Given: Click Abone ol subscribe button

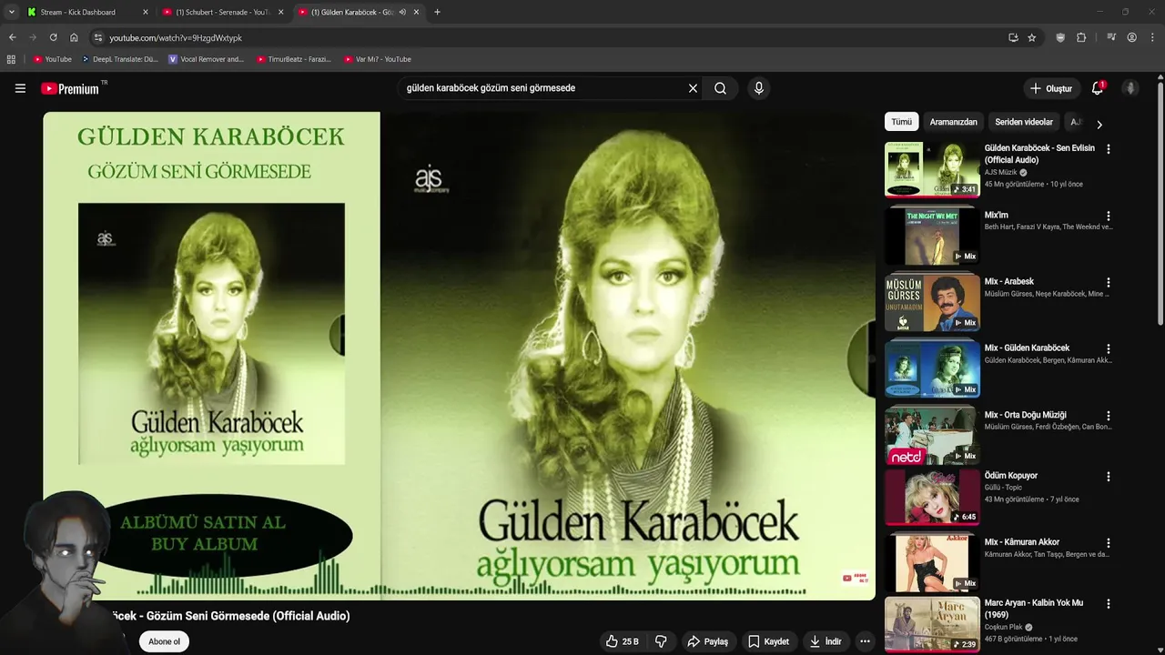Looking at the screenshot, I should [x=165, y=641].
